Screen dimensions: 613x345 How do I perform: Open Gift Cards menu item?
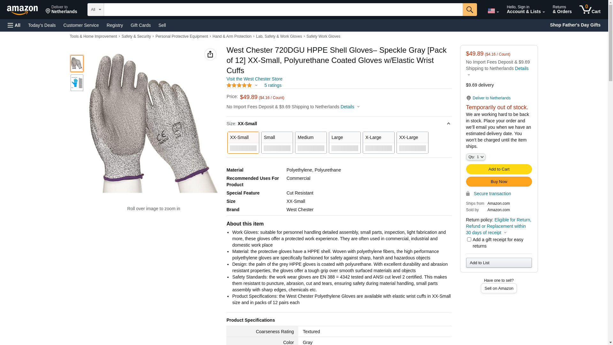[140, 25]
